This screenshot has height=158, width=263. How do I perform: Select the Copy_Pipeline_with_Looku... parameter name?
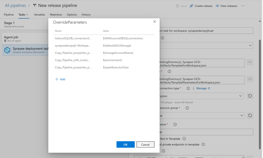72,60
